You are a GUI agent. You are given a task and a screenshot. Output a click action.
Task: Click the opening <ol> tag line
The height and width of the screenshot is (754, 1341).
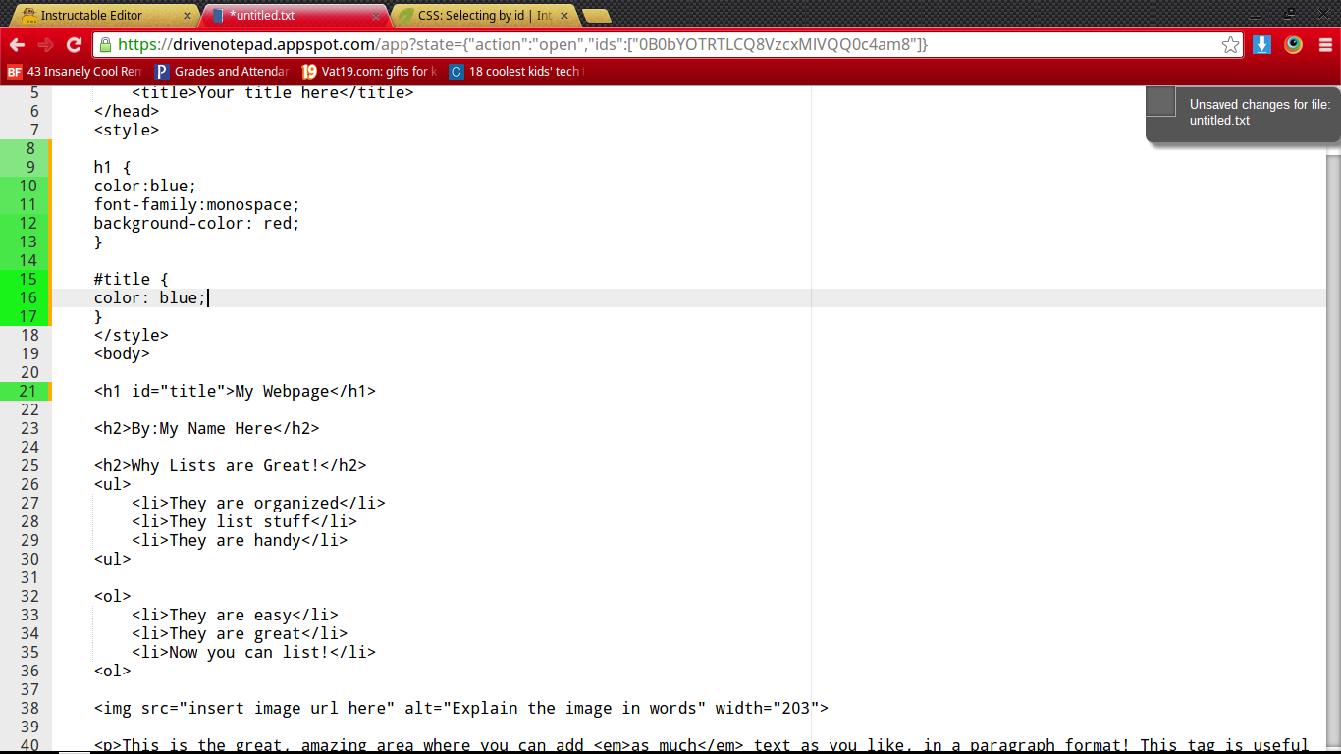[x=113, y=597]
